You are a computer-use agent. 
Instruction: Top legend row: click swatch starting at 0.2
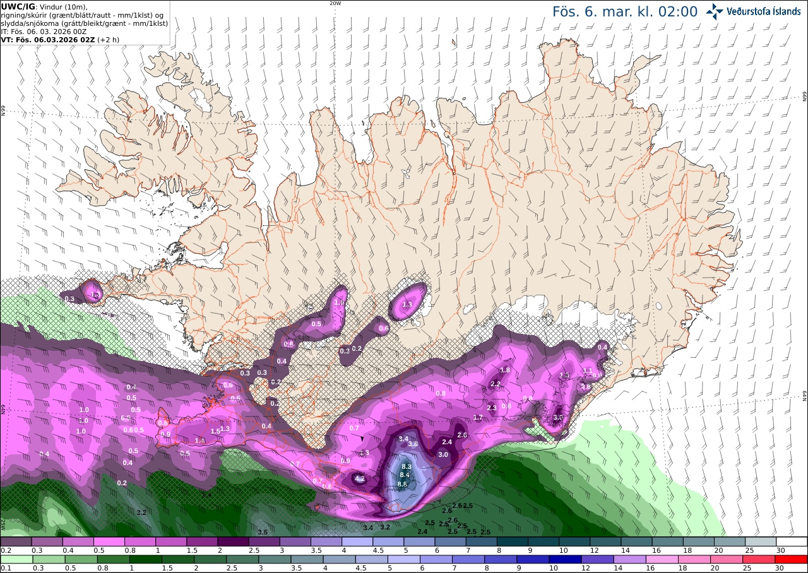pyautogui.click(x=16, y=541)
